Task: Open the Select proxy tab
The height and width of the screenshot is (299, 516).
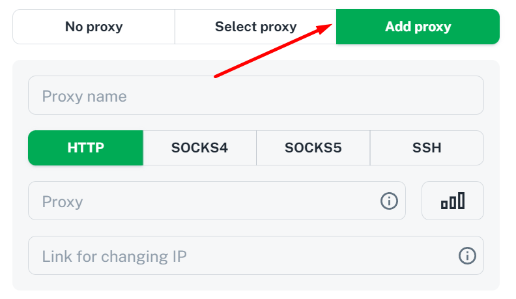Action: pyautogui.click(x=255, y=27)
